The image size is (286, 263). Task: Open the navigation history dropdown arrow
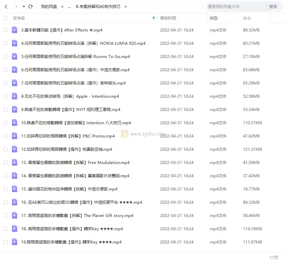coord(24,7)
